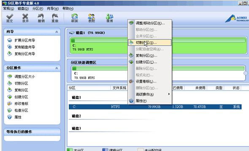Select the 磁盘3 row in the list
Screen dimensions: 249x151
tap(76, 128)
